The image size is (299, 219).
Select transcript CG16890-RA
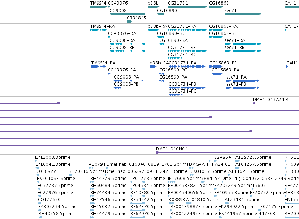coord(162,44)
